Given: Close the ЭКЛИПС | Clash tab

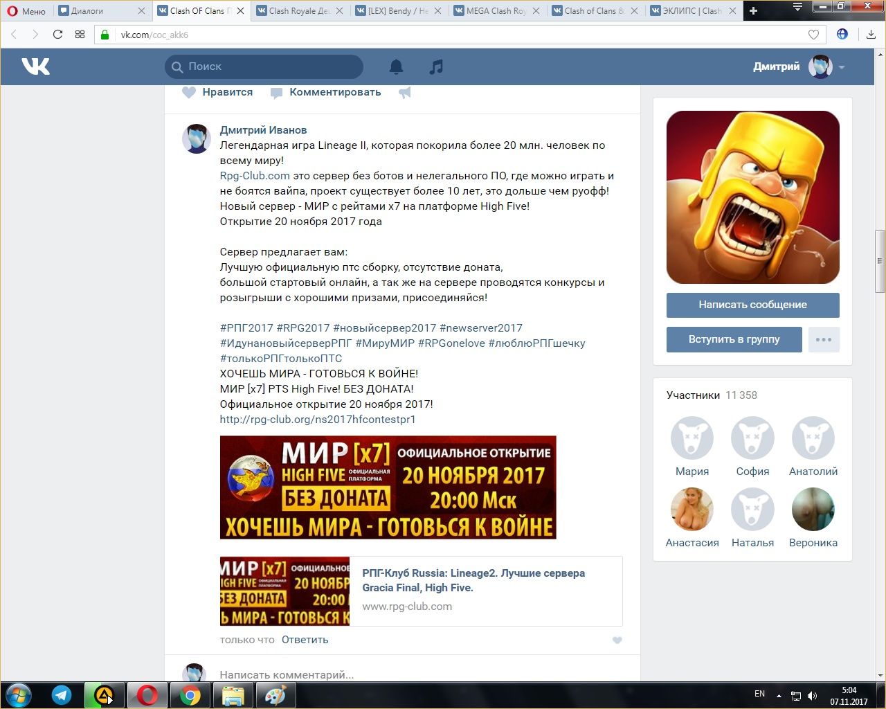Looking at the screenshot, I should [732, 10].
